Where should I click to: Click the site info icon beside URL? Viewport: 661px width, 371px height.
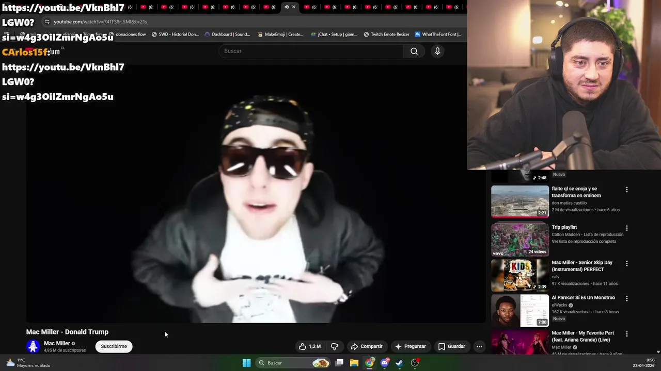coord(47,22)
